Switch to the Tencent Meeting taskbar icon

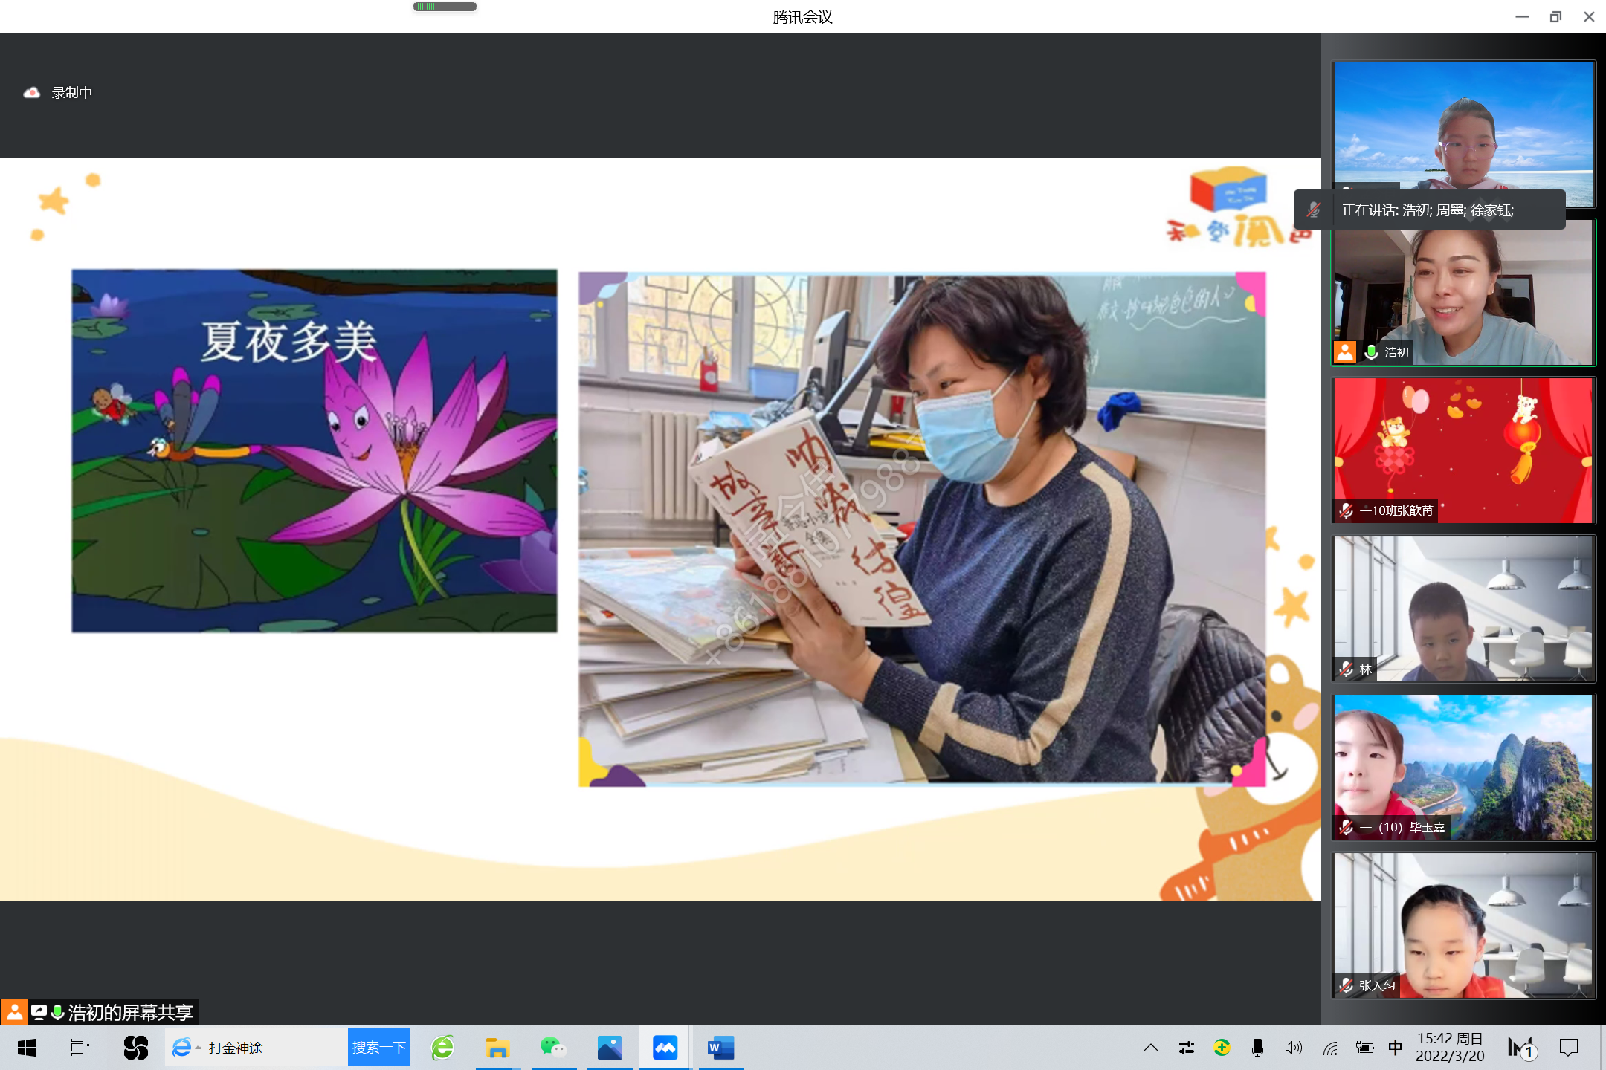[665, 1048]
